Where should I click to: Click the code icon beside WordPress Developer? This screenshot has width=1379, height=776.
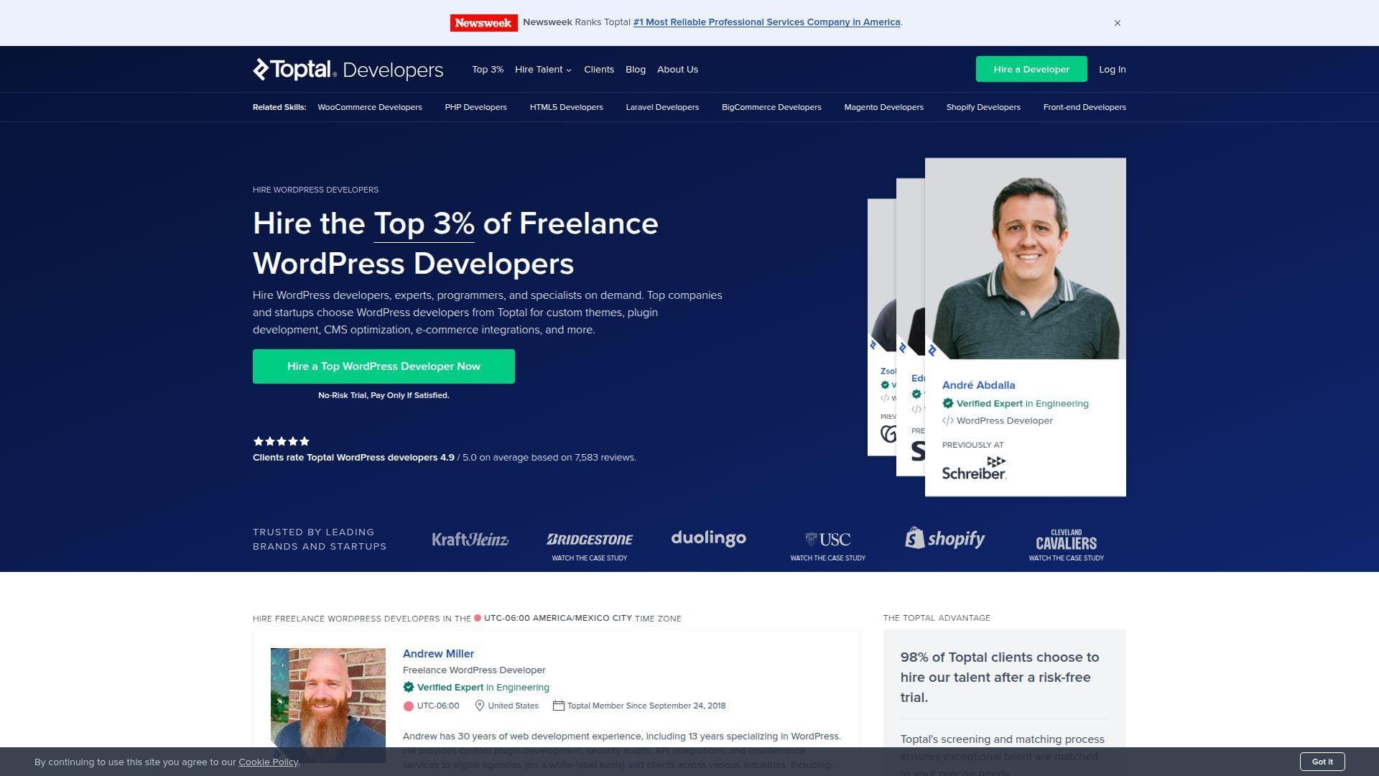pos(947,421)
